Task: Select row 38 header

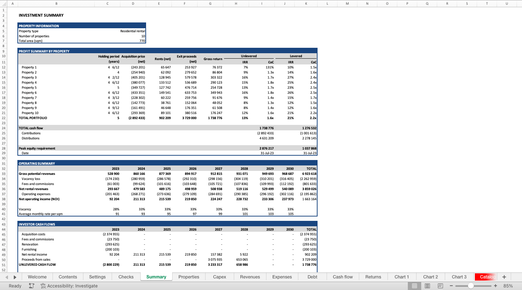Action: click(3, 199)
